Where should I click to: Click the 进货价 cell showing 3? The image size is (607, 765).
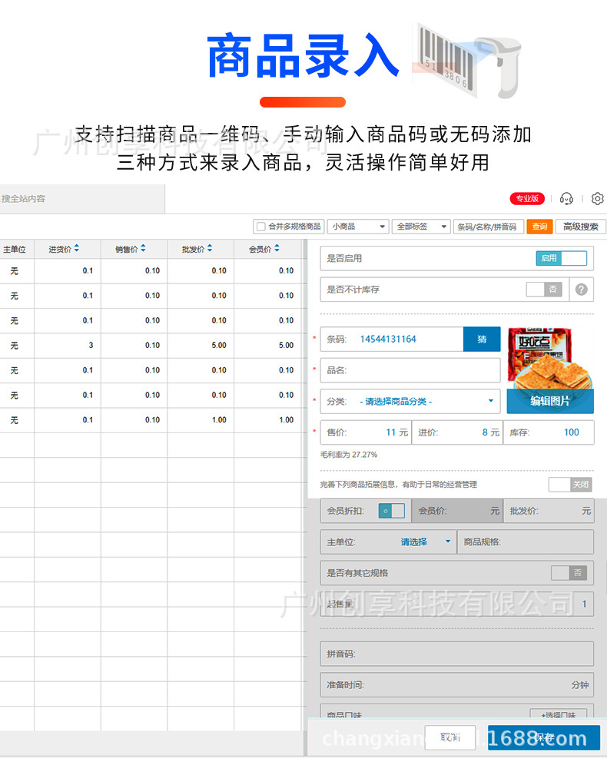tap(68, 346)
